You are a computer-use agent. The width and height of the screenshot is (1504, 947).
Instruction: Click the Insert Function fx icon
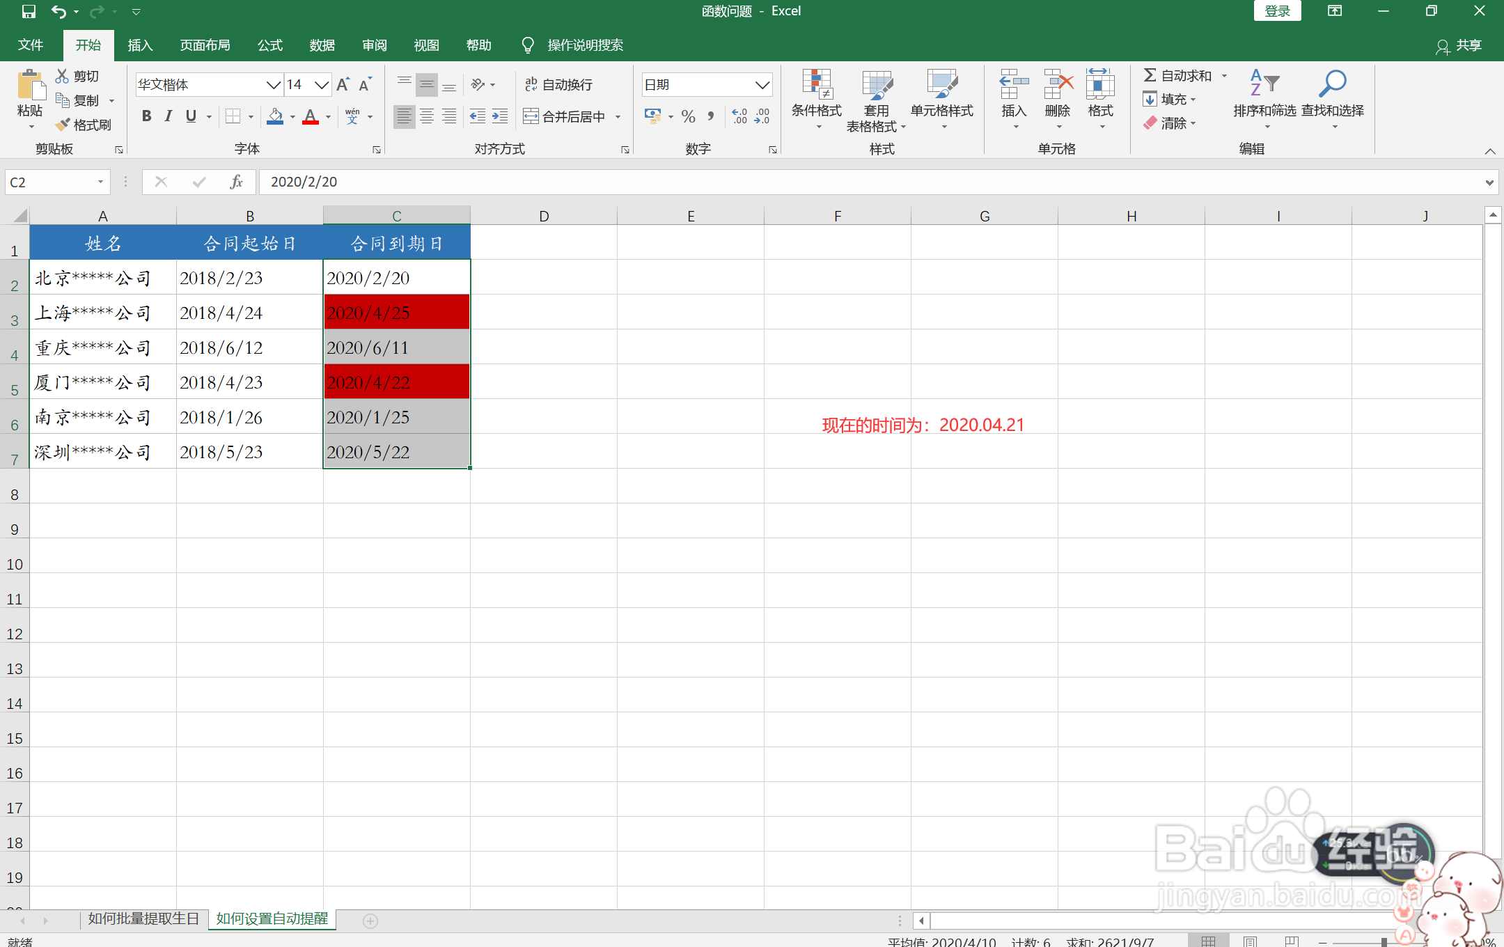(236, 182)
